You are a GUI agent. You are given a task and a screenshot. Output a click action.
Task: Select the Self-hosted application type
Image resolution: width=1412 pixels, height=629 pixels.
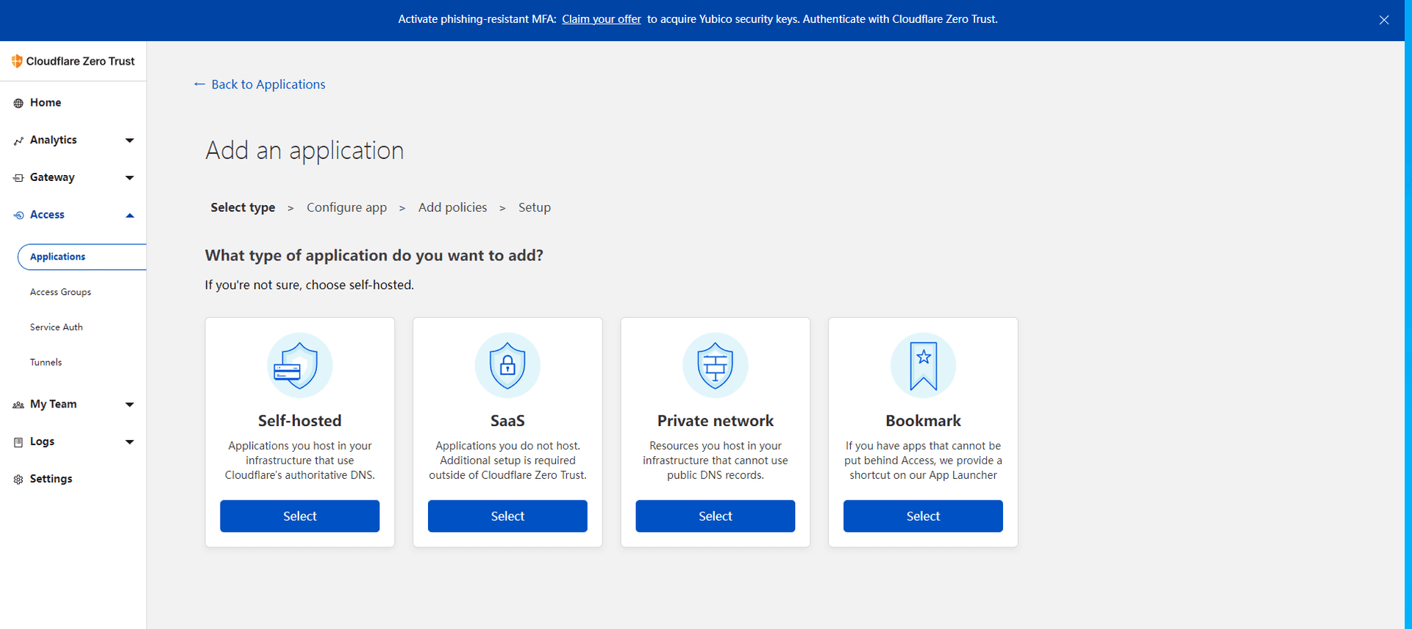pos(300,516)
